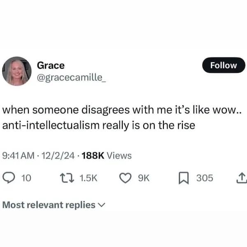Click the word 'anti-intellectualism' in the tweet
Screen dimensions: 247x247
(54, 126)
